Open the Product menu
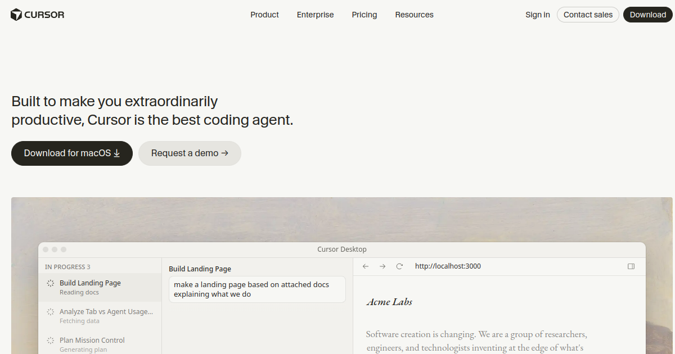Image resolution: width=675 pixels, height=354 pixels. (x=264, y=15)
